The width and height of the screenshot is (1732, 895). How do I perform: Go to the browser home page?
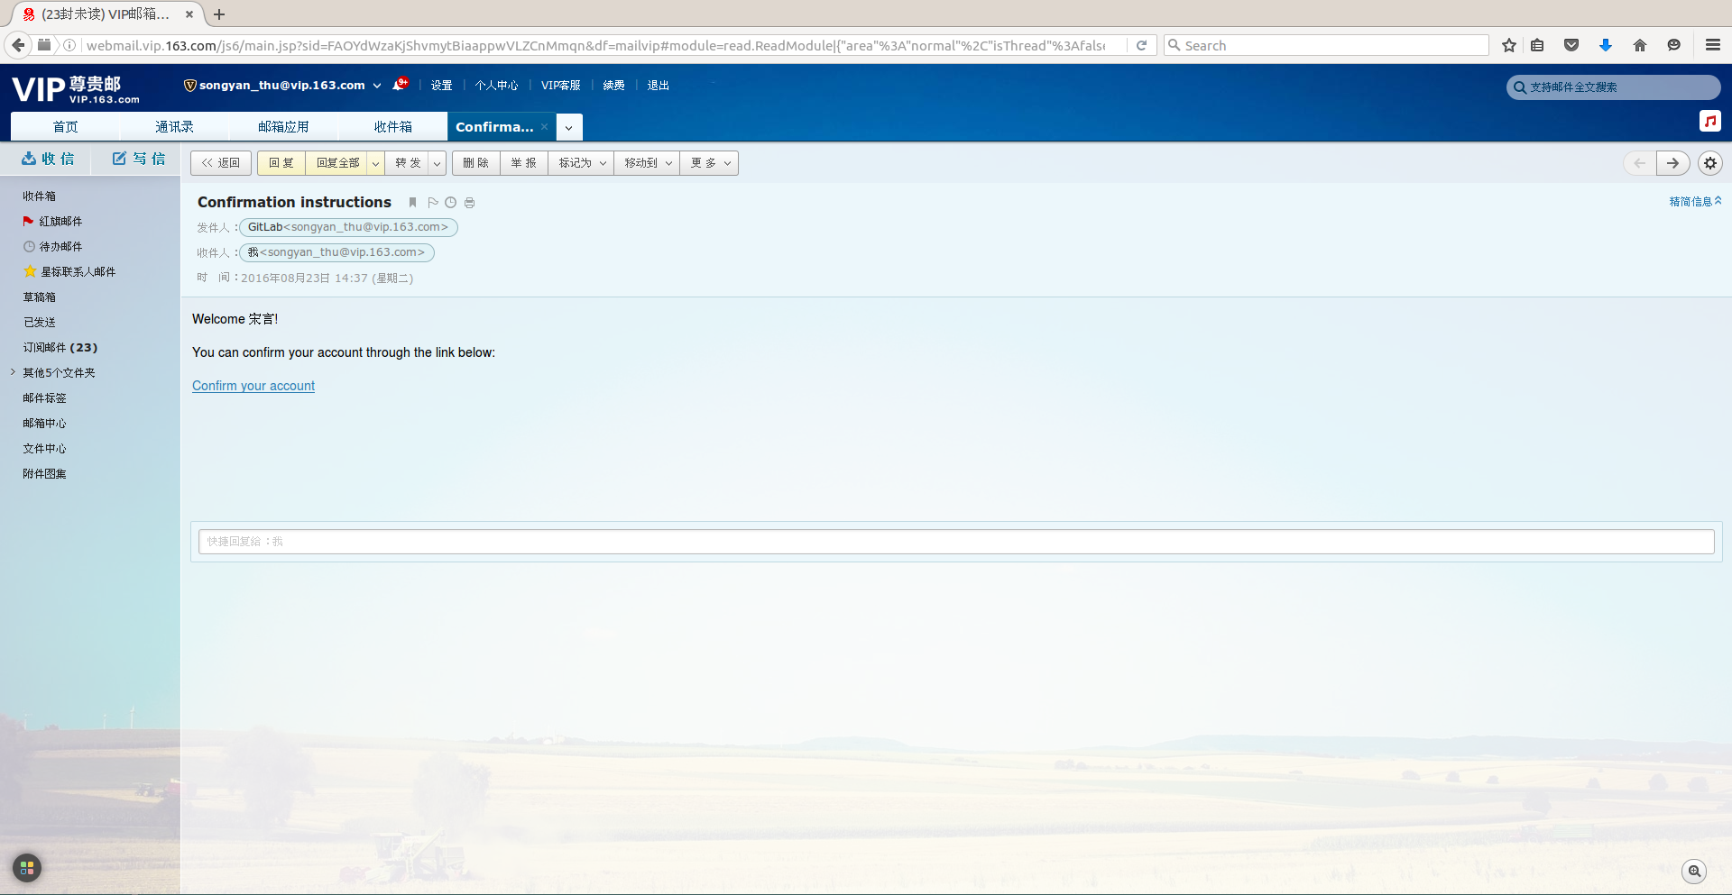pyautogui.click(x=1640, y=45)
